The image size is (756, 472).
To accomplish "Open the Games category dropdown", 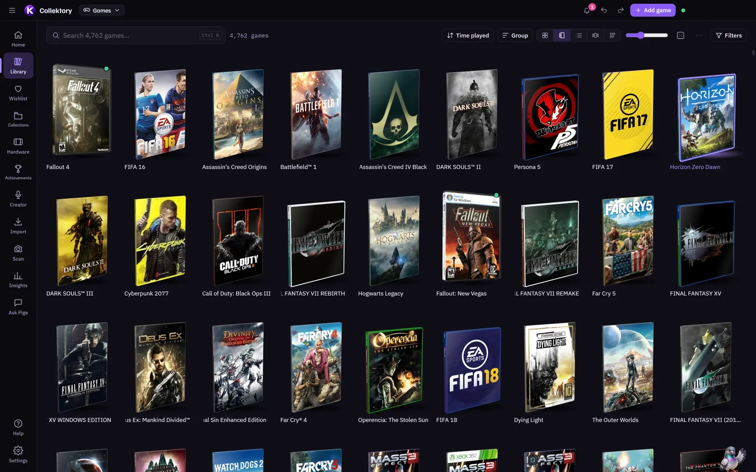I will [102, 10].
